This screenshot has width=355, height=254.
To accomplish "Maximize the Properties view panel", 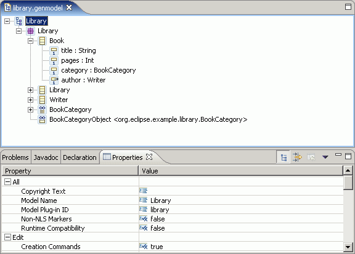I will click(x=348, y=156).
